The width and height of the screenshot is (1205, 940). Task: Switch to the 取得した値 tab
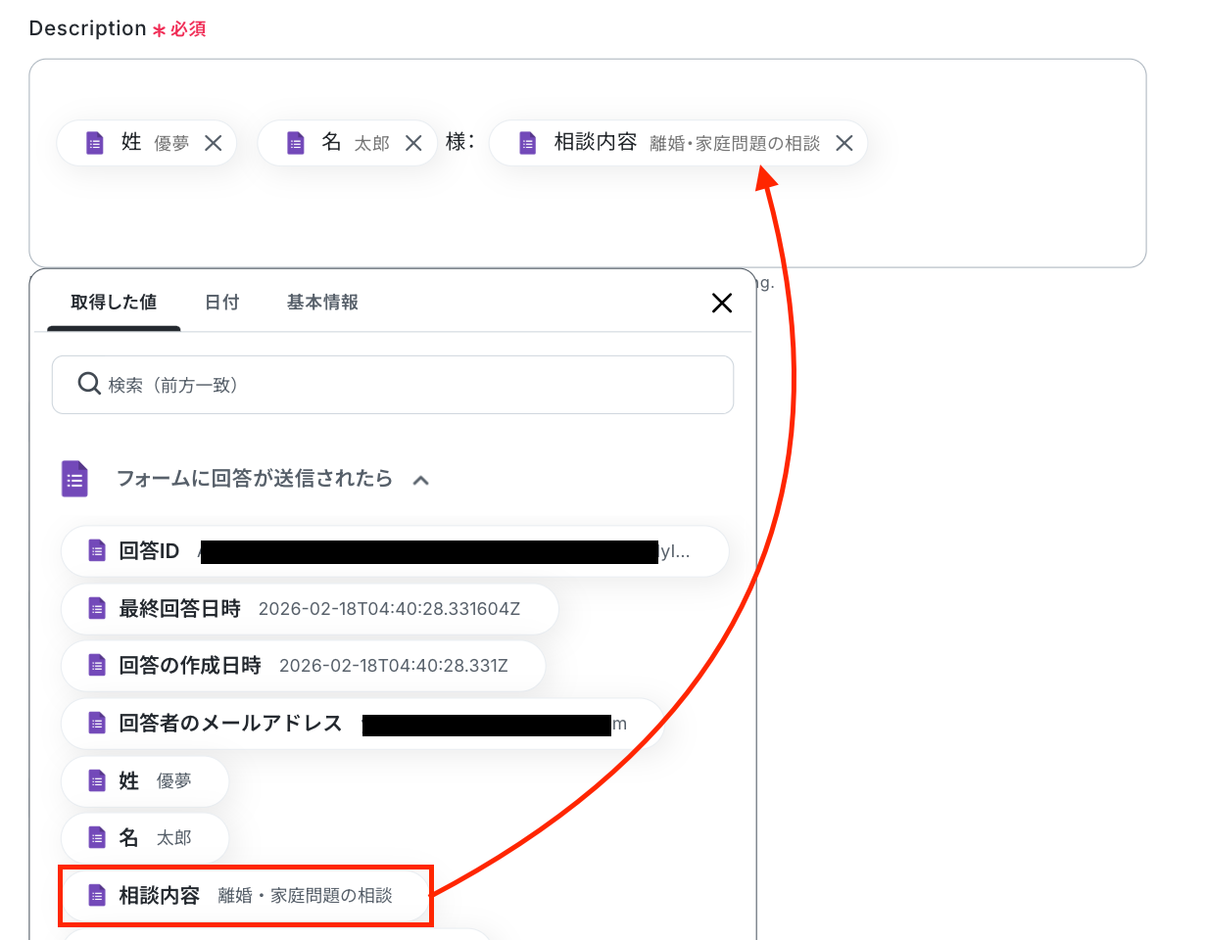coord(114,303)
